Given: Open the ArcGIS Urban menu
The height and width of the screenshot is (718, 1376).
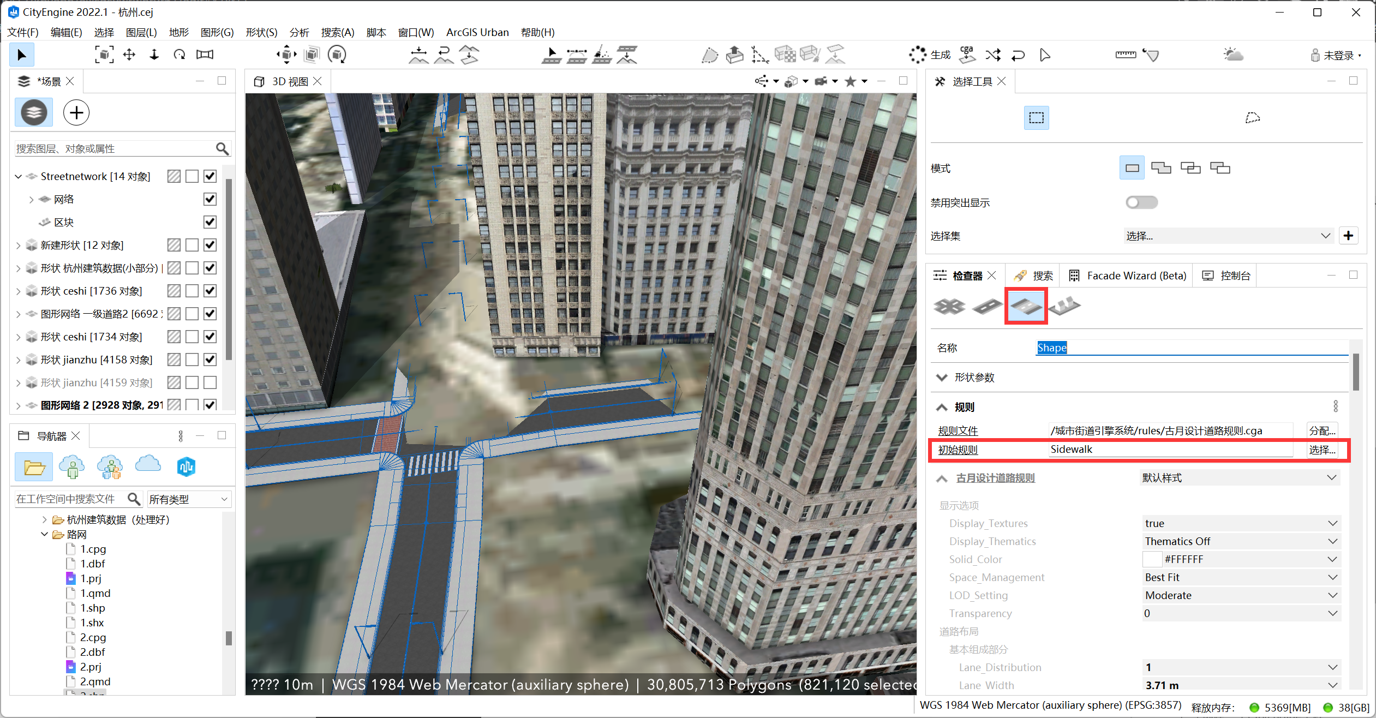Looking at the screenshot, I should (477, 32).
